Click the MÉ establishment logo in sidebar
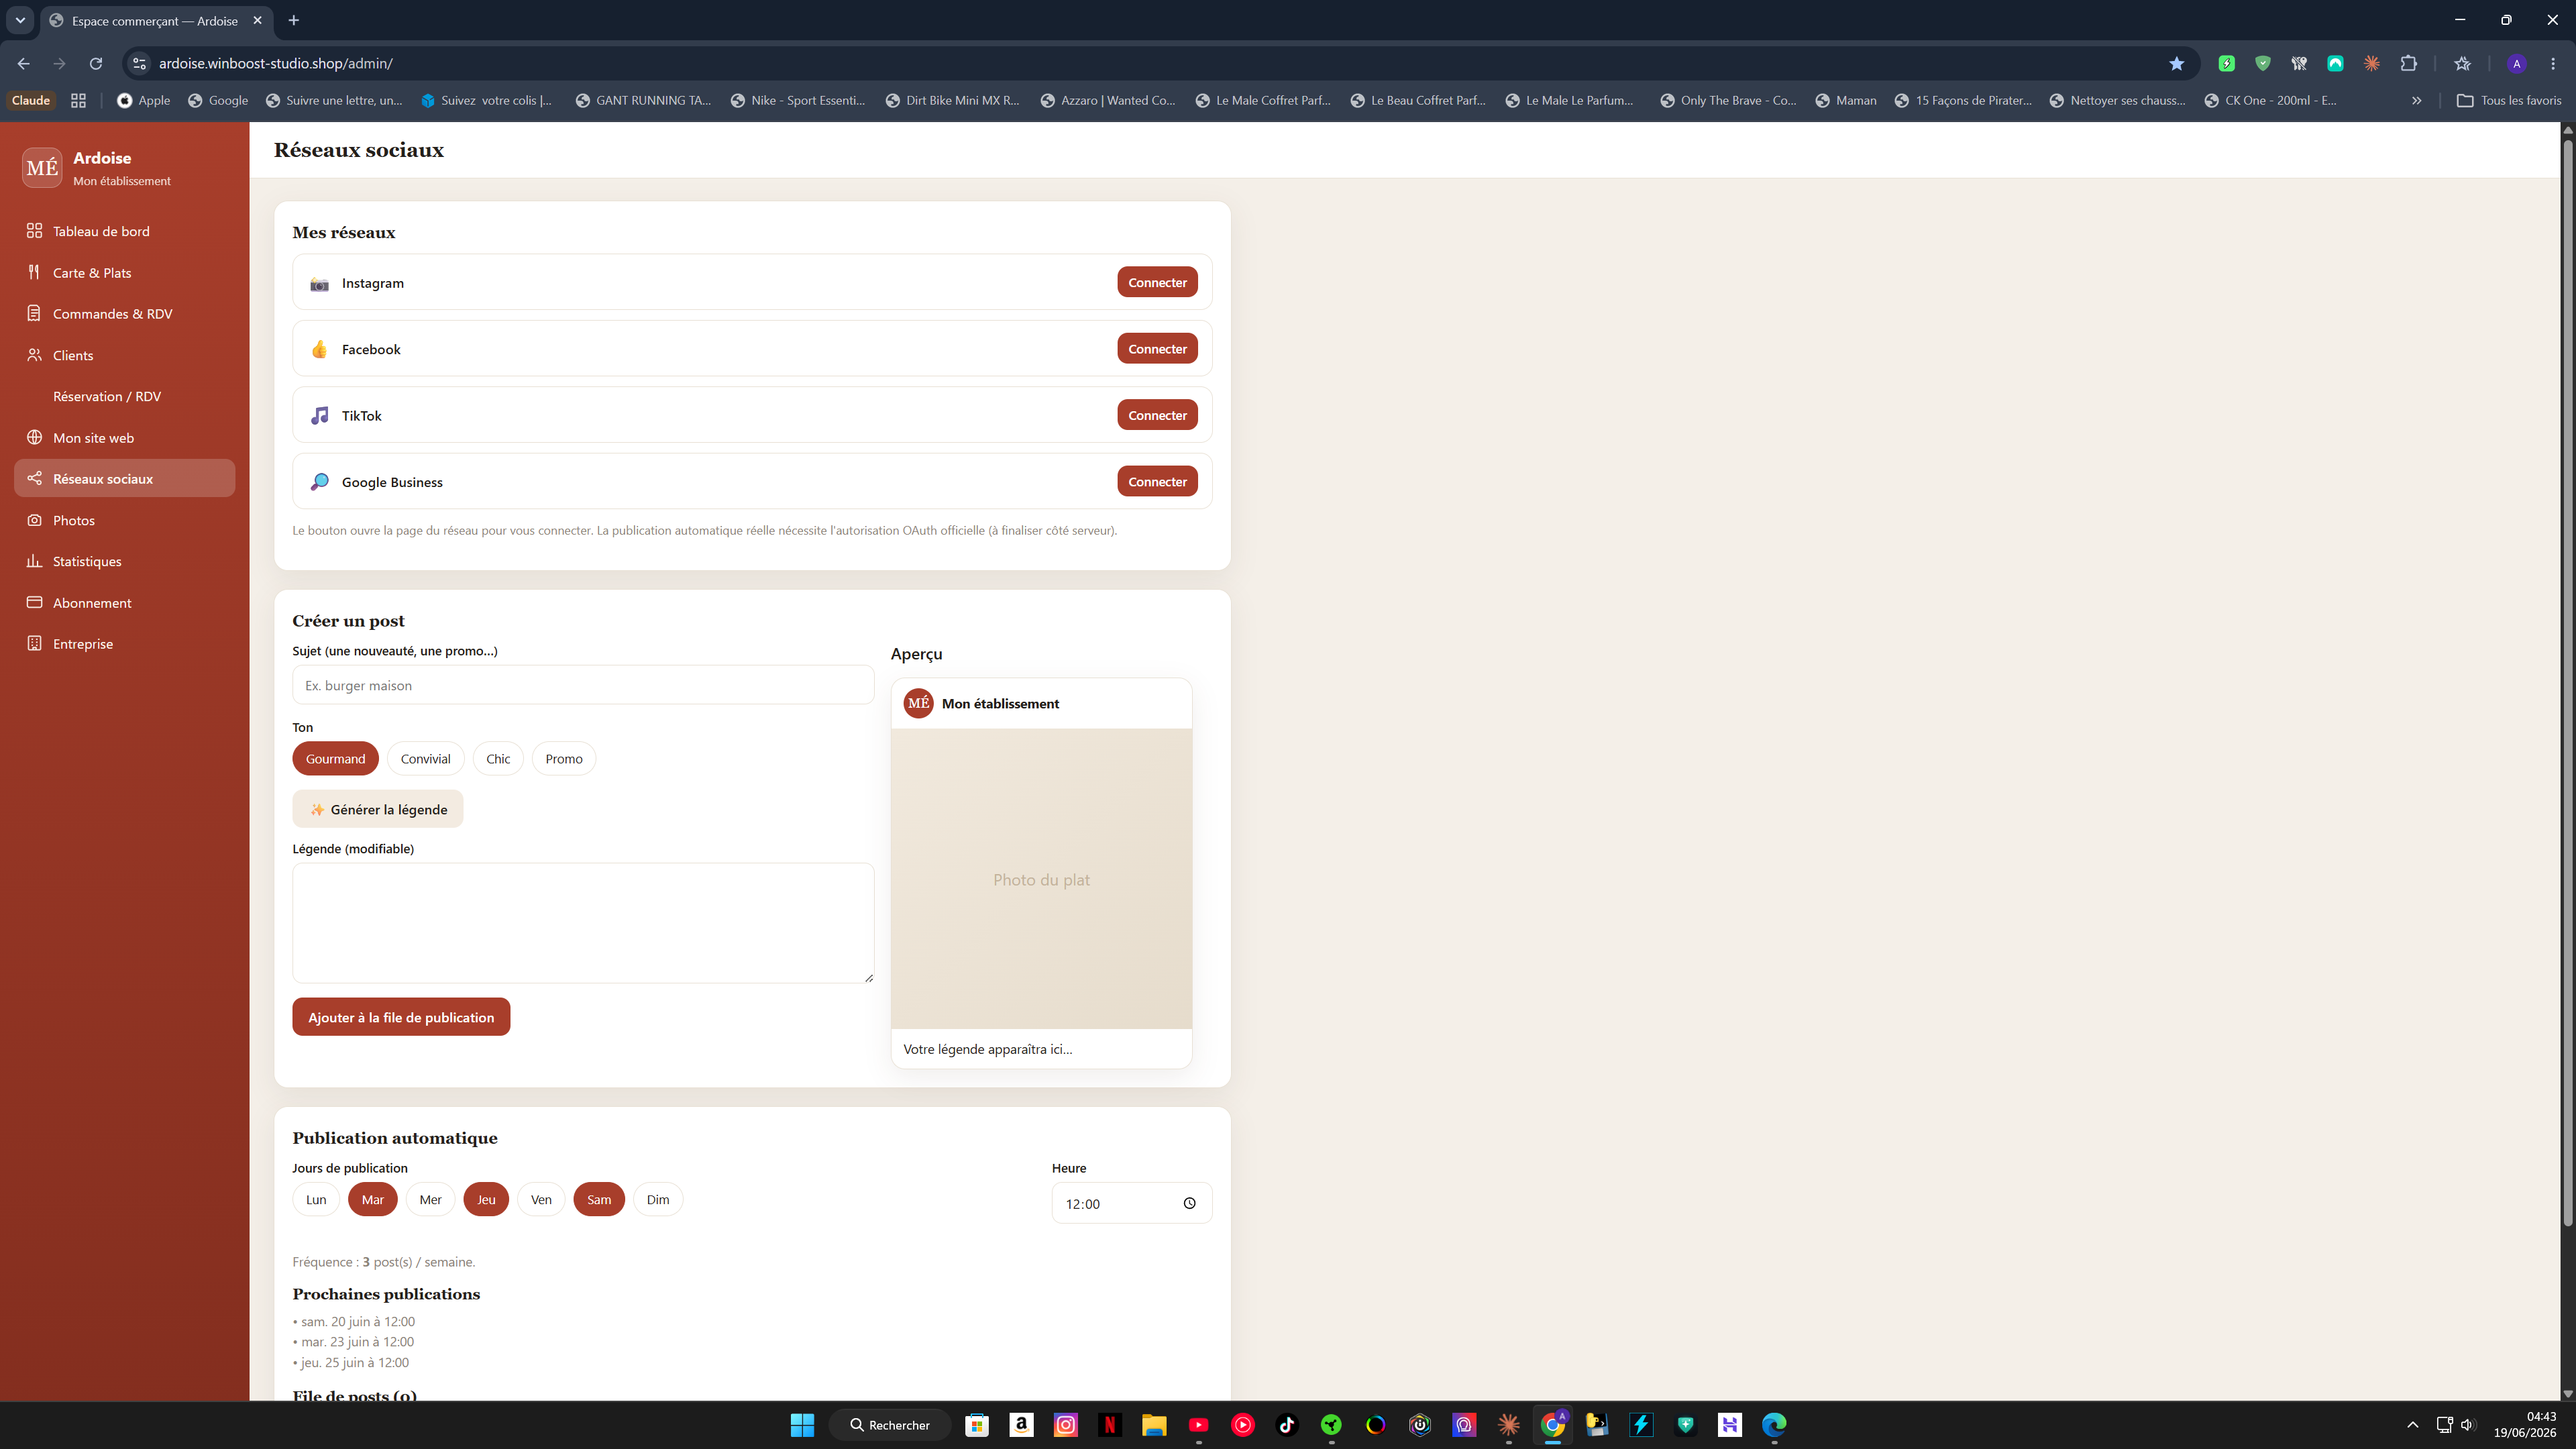 coord(42,167)
